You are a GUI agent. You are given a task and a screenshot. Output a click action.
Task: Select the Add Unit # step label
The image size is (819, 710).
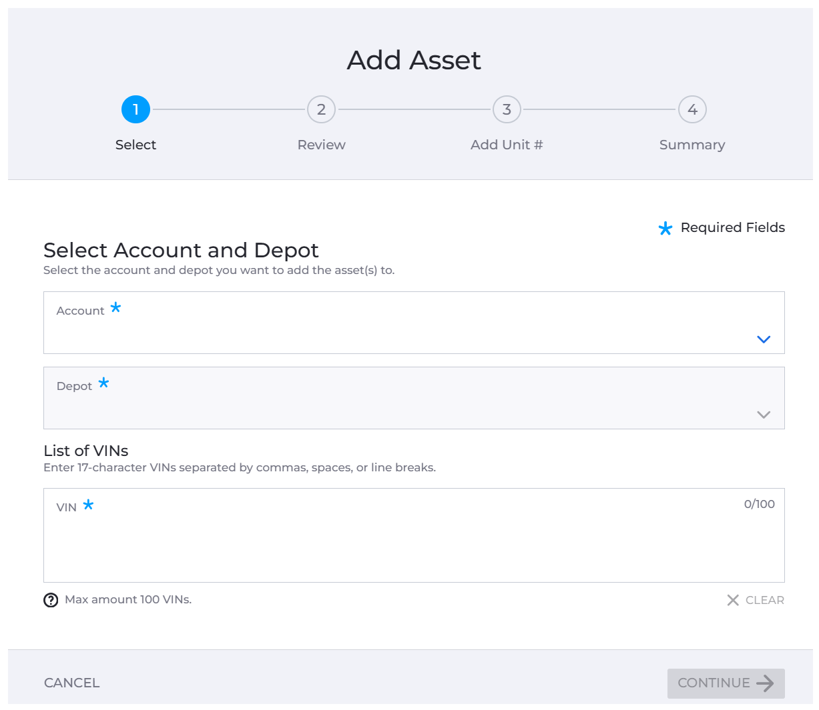pyautogui.click(x=507, y=145)
